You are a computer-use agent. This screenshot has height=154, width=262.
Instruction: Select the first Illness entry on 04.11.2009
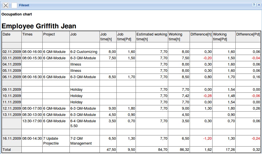[76, 64]
